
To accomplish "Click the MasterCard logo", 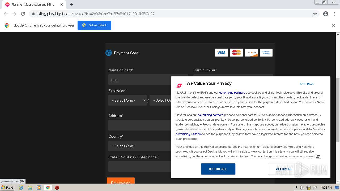I will (x=236, y=53).
